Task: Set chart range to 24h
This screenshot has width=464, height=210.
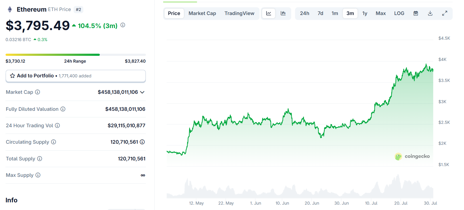Action: coord(305,13)
